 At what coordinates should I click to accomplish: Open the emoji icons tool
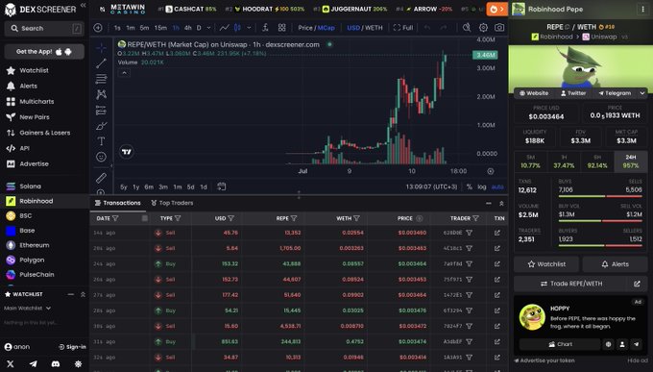tap(101, 157)
